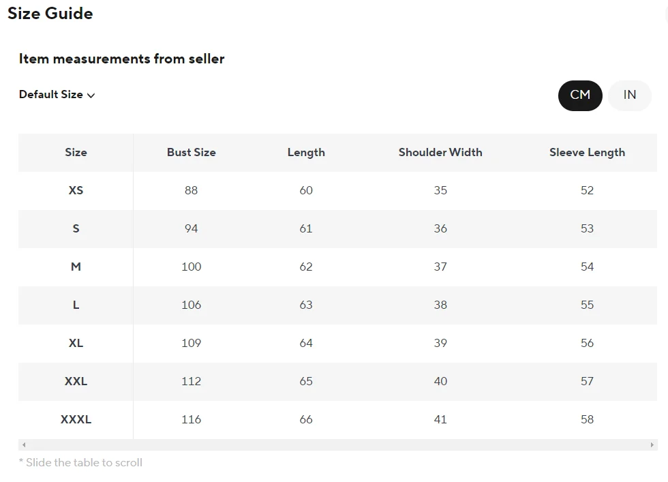Click the left scroll arrow under the table
Image resolution: width=668 pixels, height=482 pixels.
(24, 445)
